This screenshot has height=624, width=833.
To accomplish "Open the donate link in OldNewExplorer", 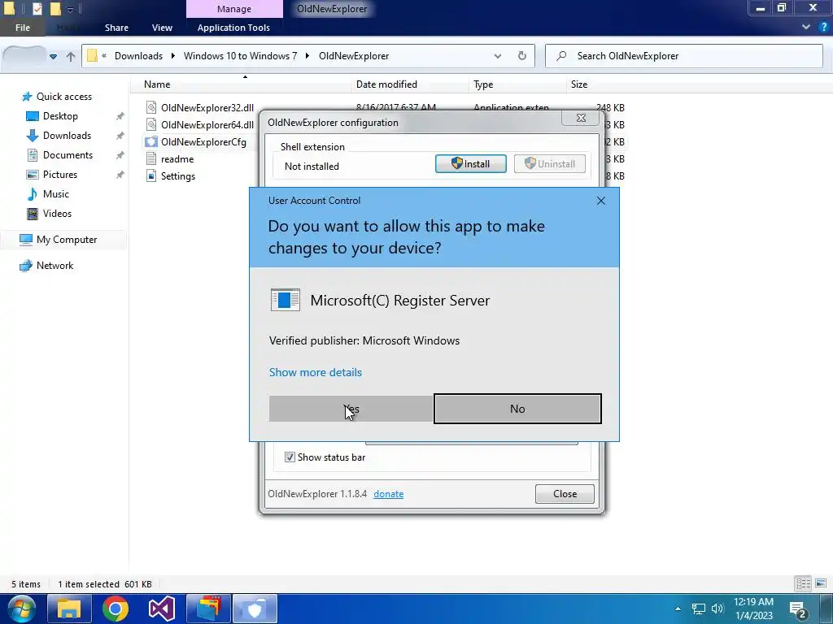I will [388, 494].
